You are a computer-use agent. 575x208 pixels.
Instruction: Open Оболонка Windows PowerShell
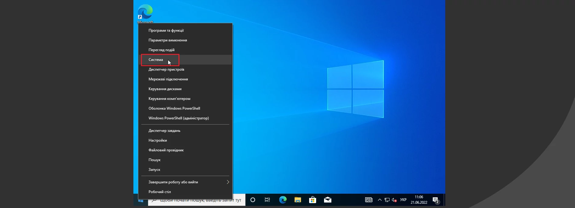[185, 108]
